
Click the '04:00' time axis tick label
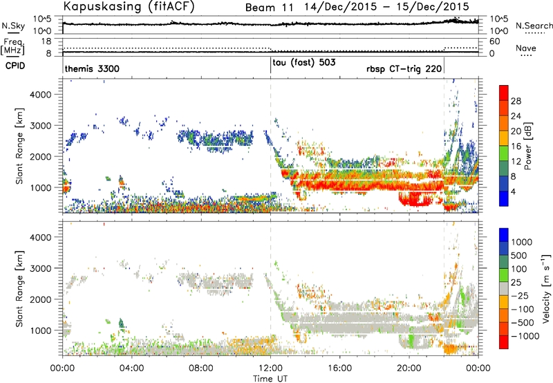(131, 368)
